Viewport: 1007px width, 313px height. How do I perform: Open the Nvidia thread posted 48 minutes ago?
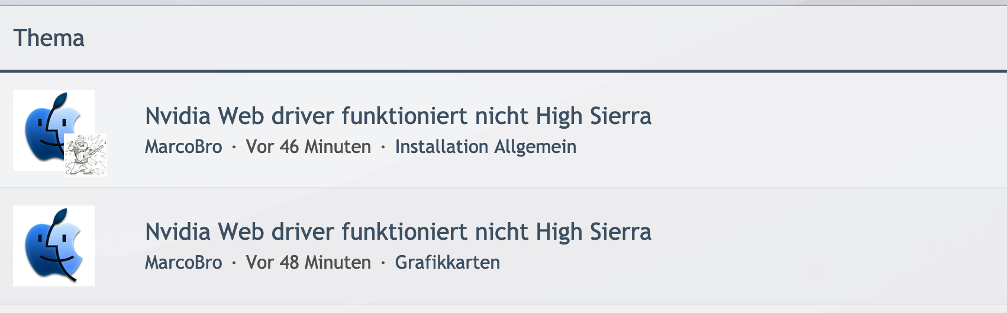398,232
